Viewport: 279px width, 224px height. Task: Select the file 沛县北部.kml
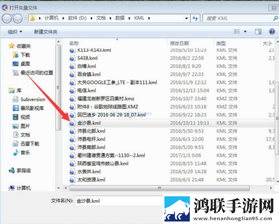(91, 131)
